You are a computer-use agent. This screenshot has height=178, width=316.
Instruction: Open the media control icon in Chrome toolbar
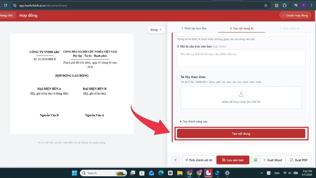pyautogui.click(x=296, y=5)
